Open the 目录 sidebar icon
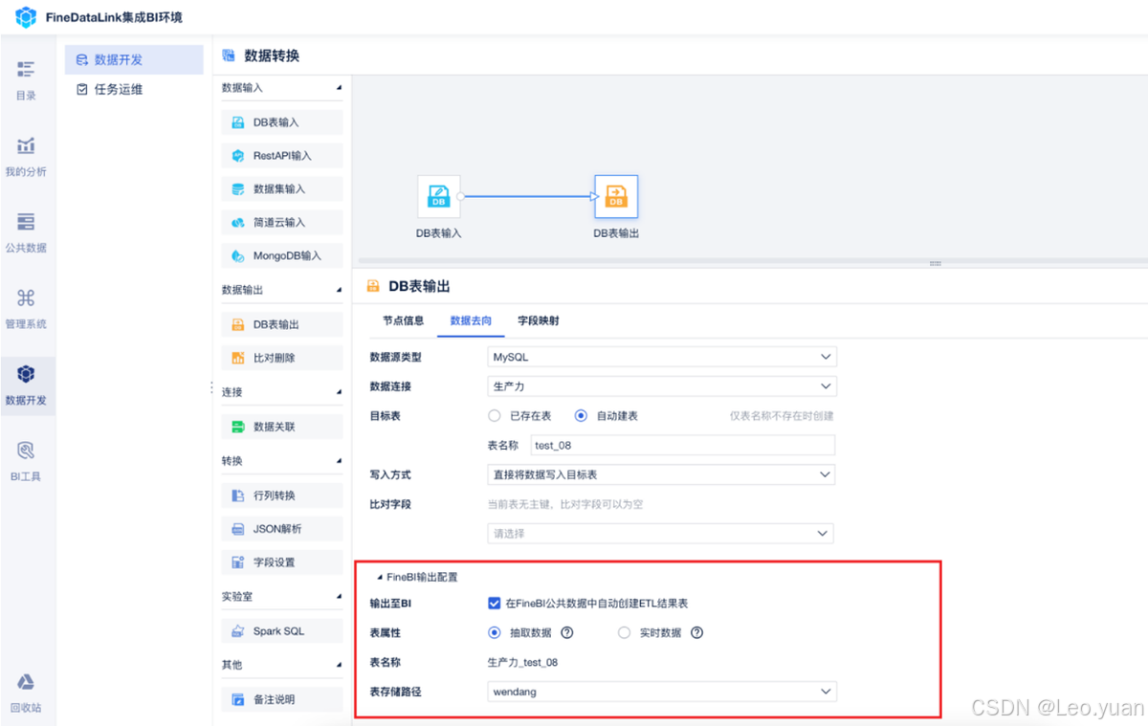This screenshot has width=1148, height=726. (26, 69)
